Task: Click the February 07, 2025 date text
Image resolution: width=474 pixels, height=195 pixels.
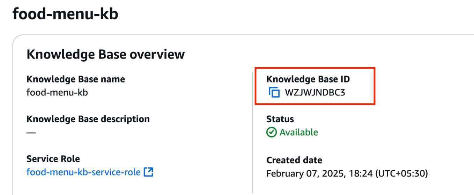Action: coord(305,173)
